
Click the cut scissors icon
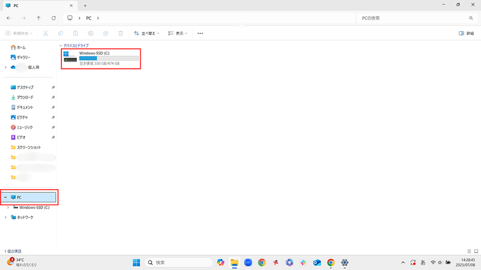coord(46,33)
